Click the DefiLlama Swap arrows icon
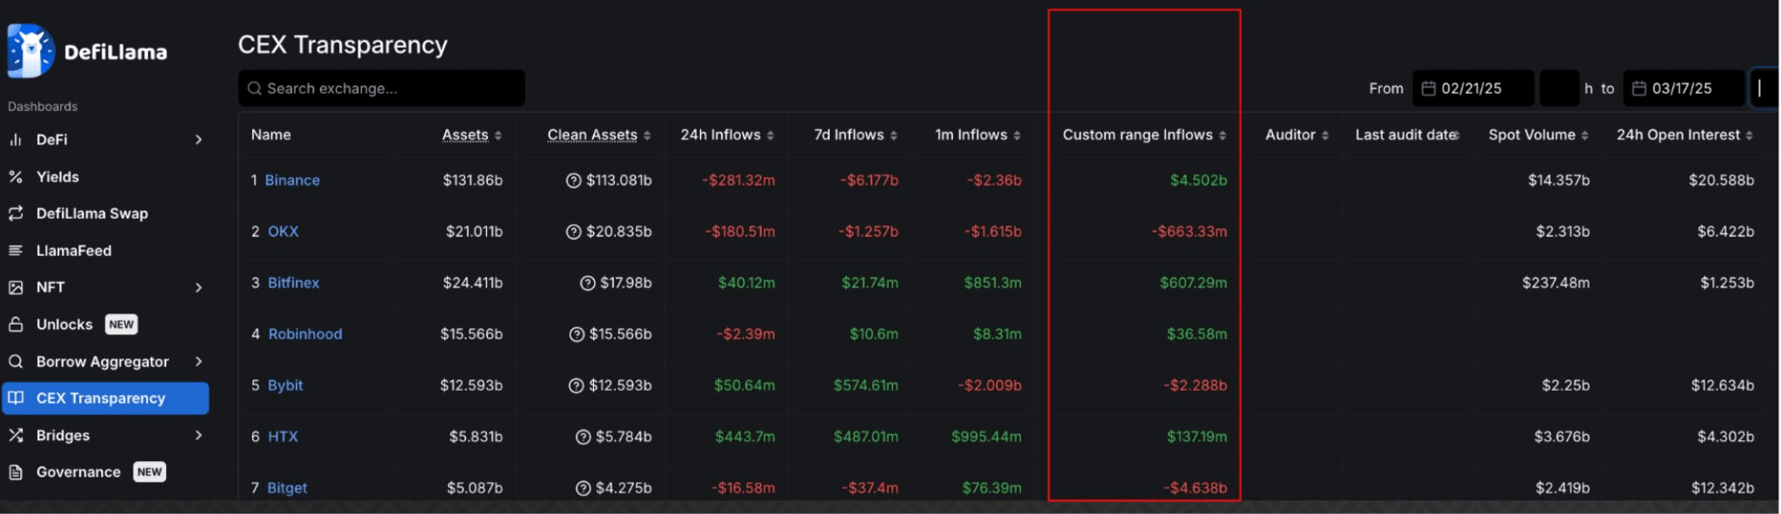1781x514 pixels. 16,214
